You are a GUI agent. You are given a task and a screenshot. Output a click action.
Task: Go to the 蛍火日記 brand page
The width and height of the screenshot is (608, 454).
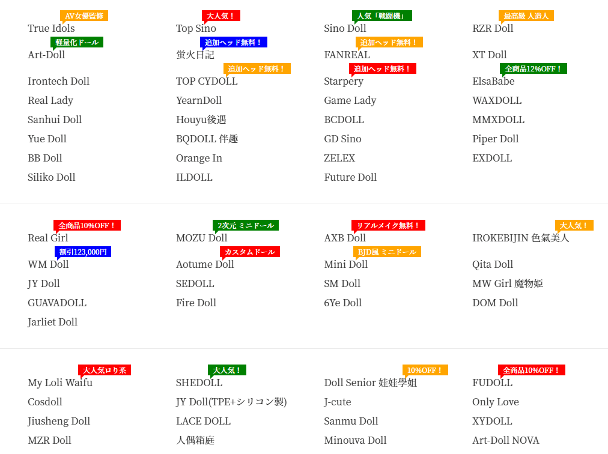(x=195, y=55)
